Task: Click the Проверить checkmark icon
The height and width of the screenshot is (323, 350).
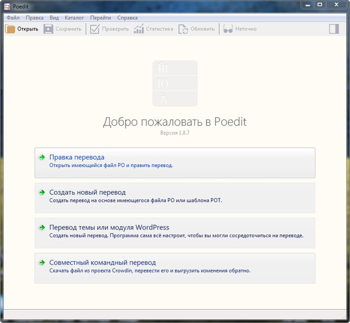Action: point(94,29)
